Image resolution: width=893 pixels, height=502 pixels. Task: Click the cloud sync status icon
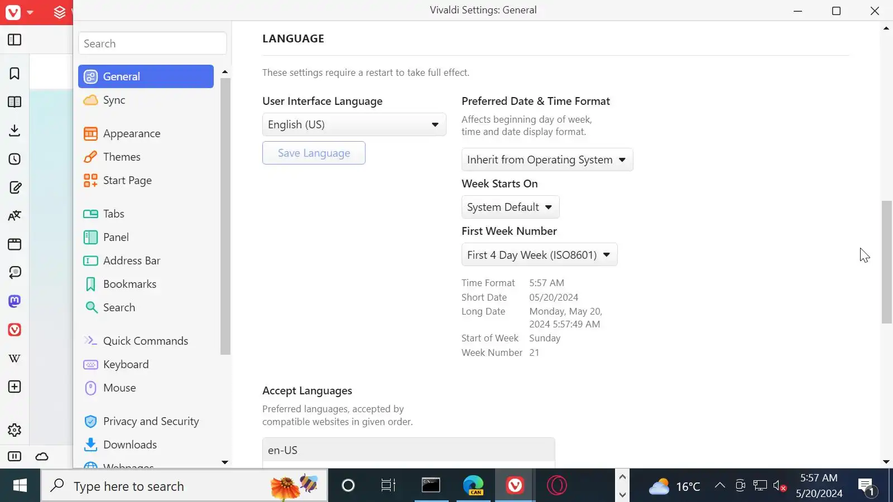(x=42, y=457)
